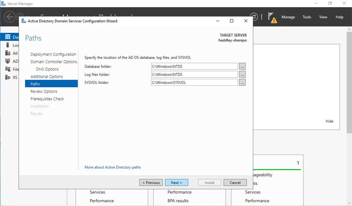Go to Deployment Configuration step
This screenshot has width=352, height=206.
click(53, 54)
